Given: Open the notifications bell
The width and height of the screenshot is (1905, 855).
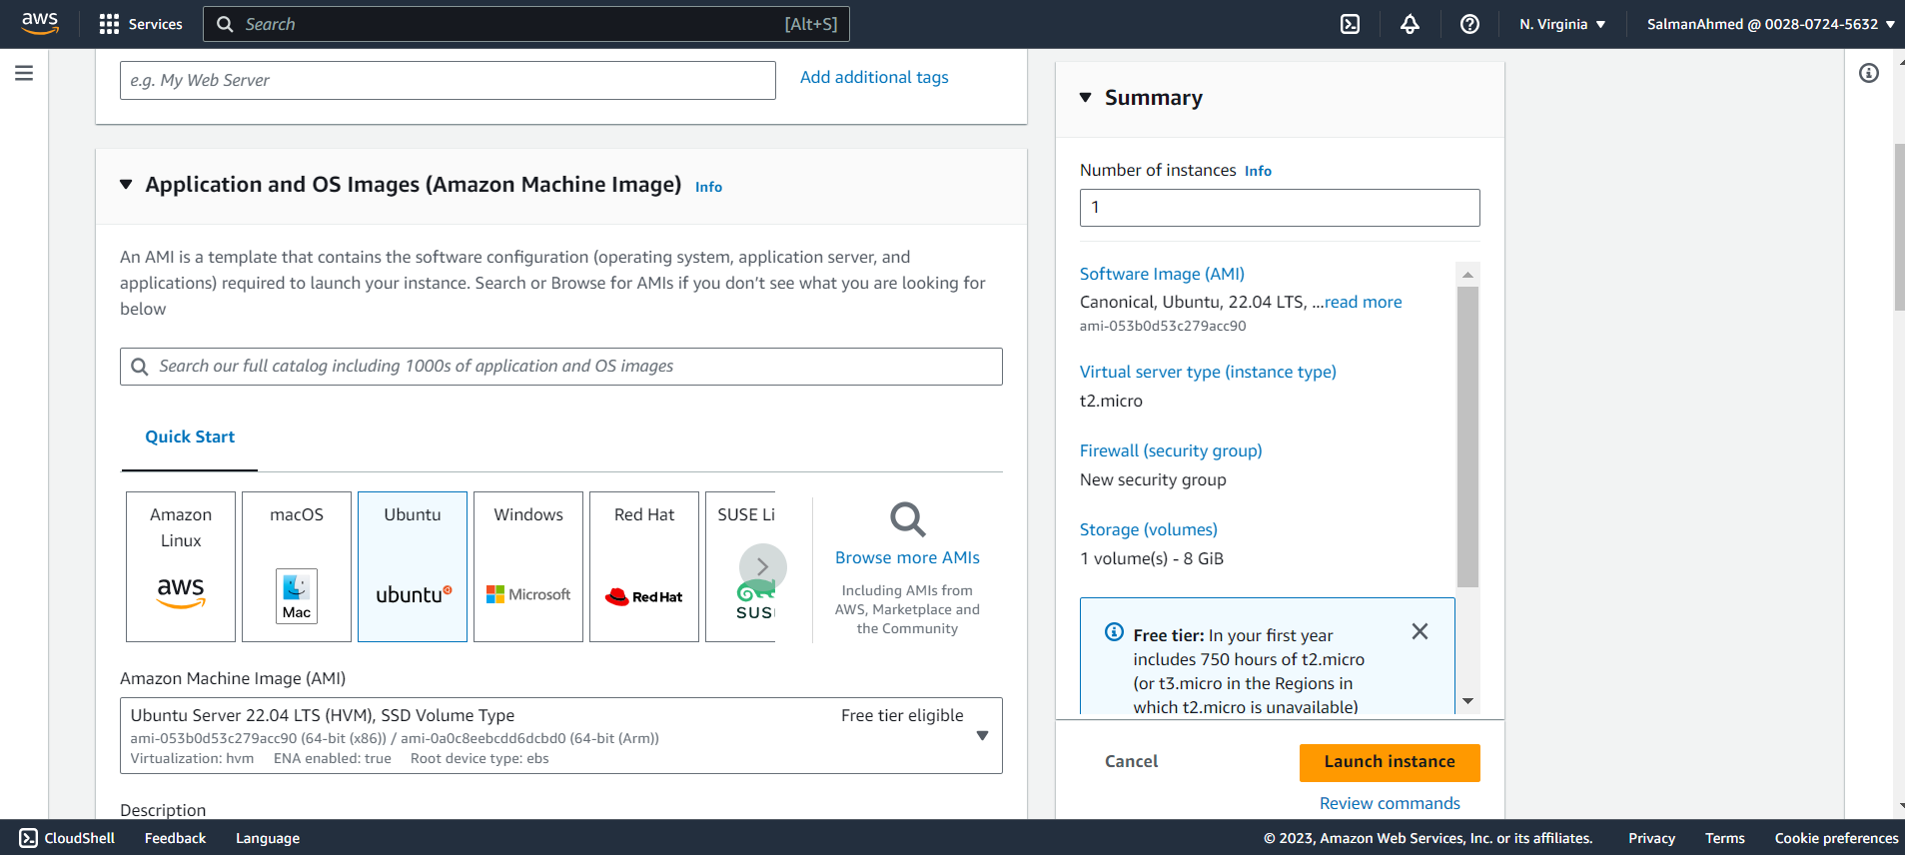Looking at the screenshot, I should (1410, 24).
